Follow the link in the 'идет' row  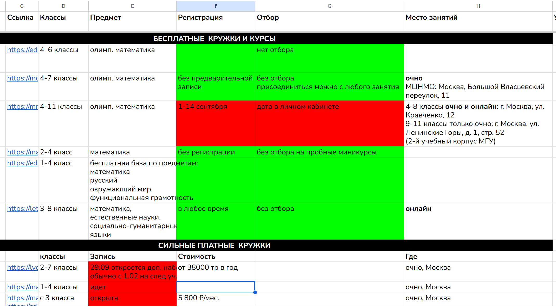coord(22,287)
